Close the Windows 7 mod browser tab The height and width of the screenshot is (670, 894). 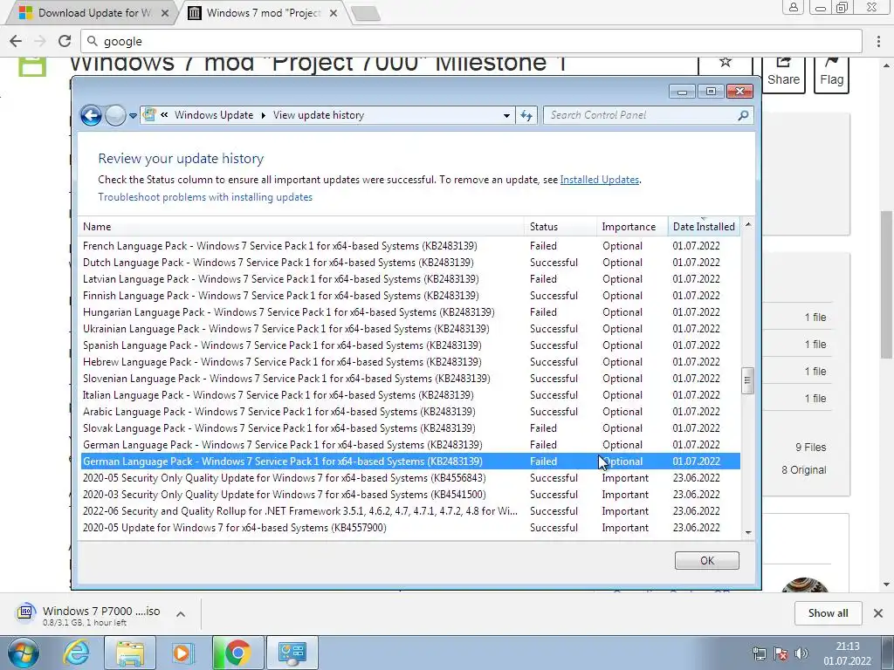point(334,13)
